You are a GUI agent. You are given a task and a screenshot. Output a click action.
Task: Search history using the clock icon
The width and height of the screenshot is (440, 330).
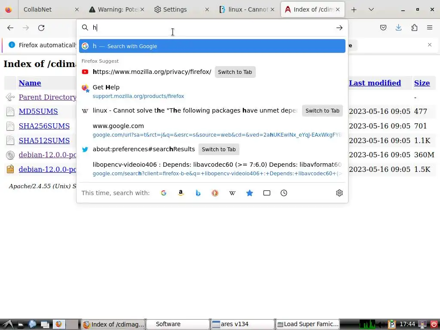284,193
